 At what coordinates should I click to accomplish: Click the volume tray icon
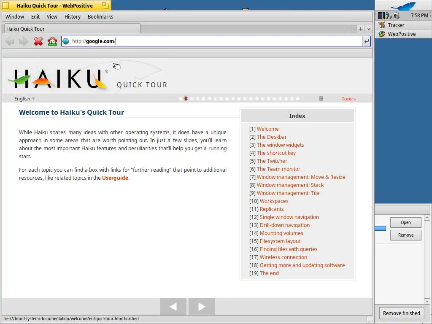pos(396,16)
